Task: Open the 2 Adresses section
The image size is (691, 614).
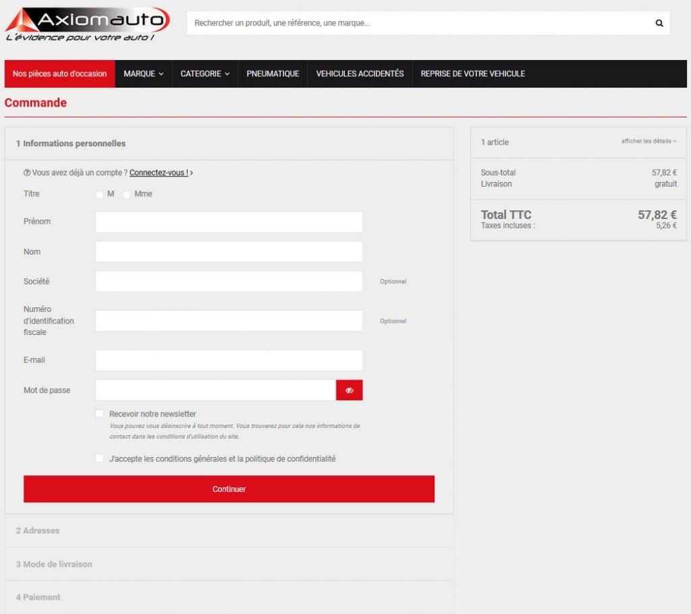Action: (38, 530)
